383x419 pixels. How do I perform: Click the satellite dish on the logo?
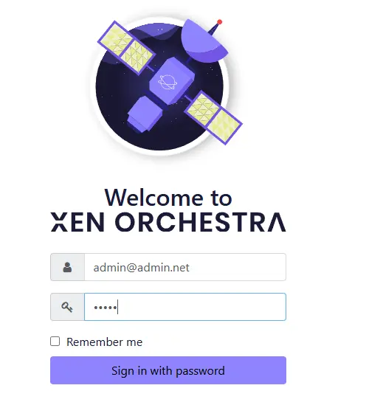204,41
